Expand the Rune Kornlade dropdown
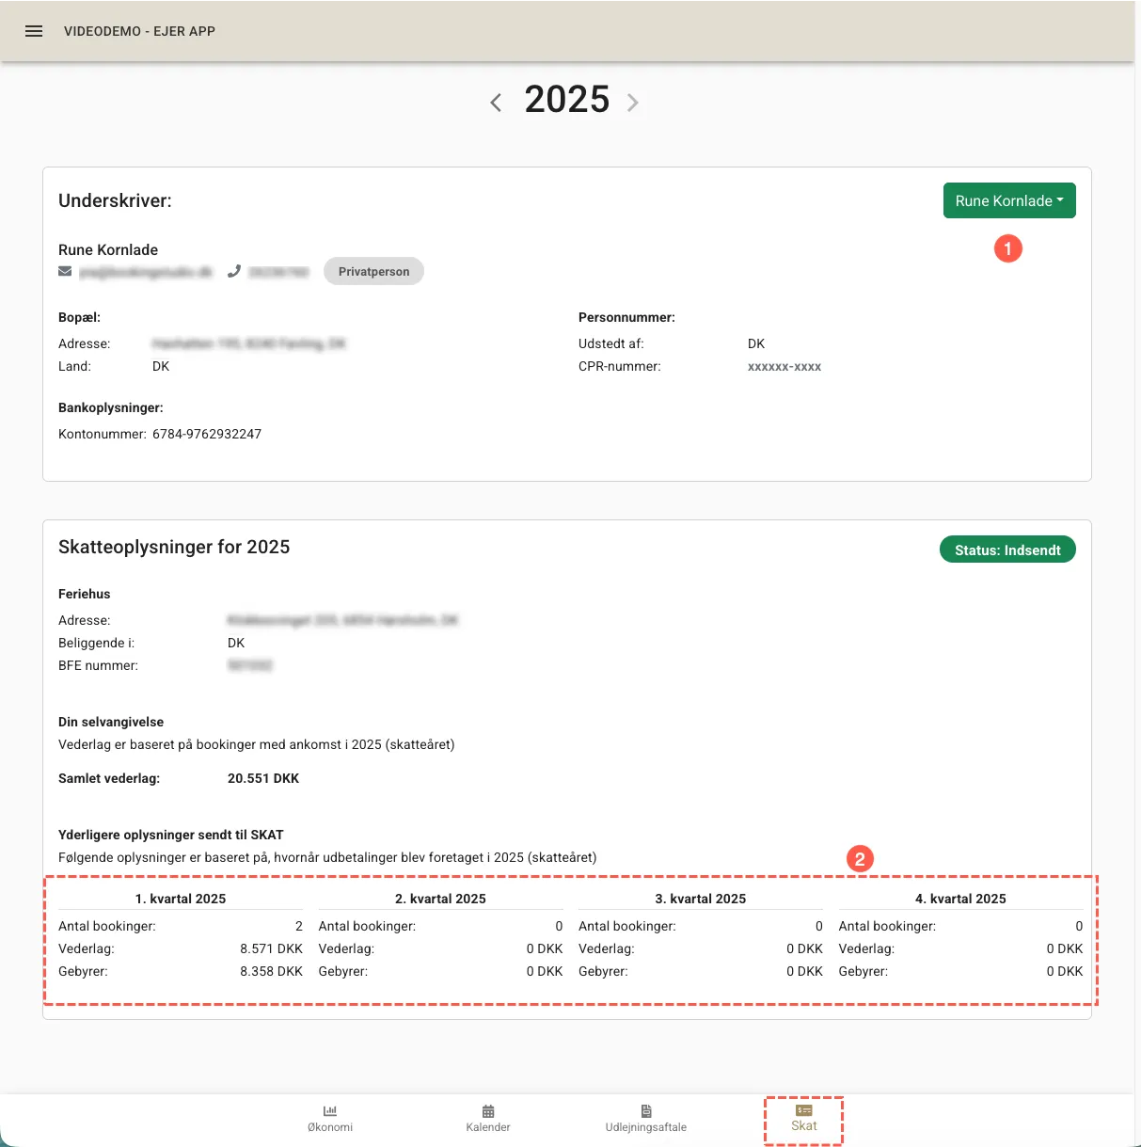This screenshot has height=1147, width=1141. pos(1009,200)
